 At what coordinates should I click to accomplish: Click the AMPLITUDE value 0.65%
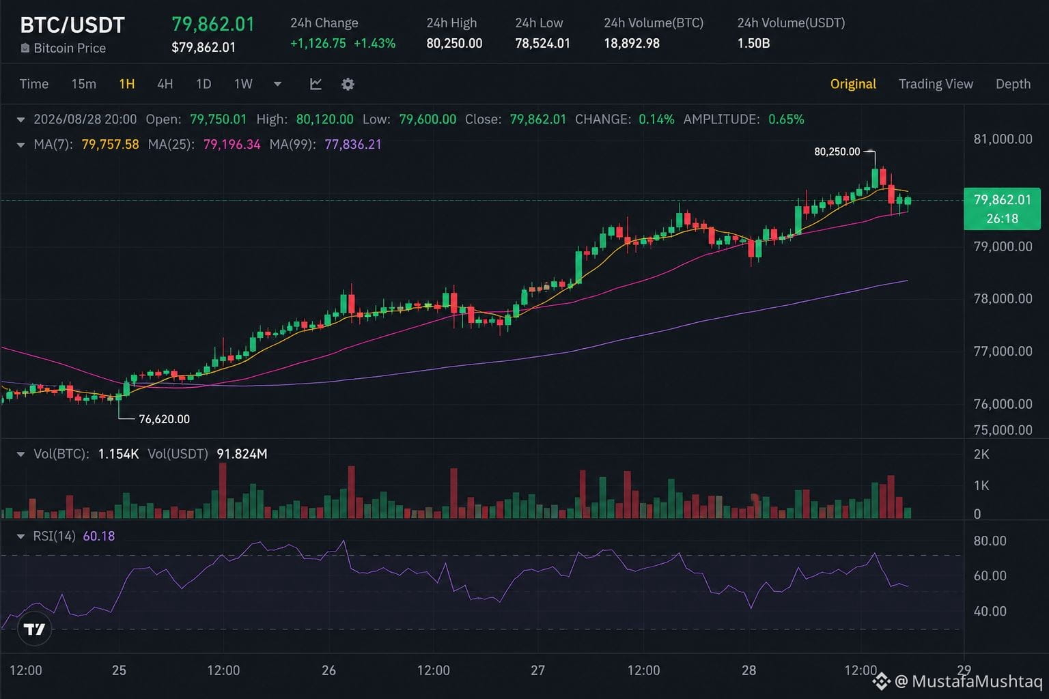786,119
